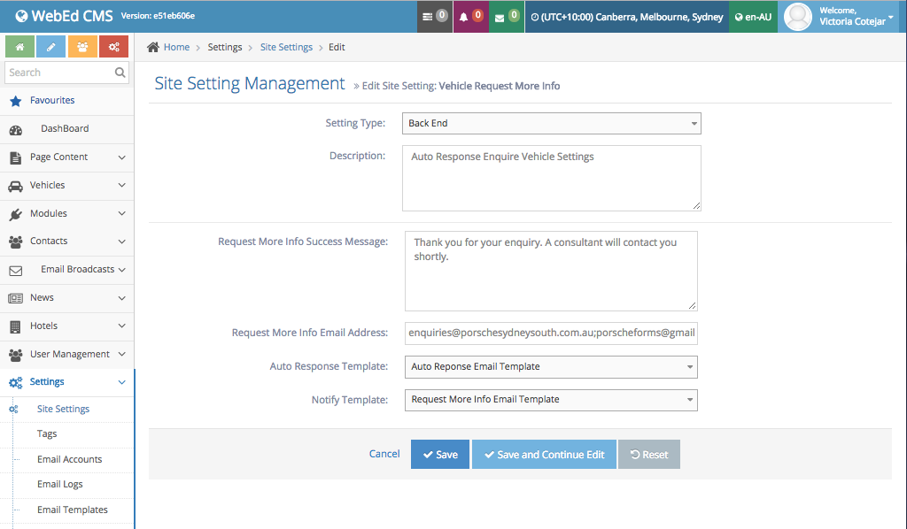Click the blue pencil edit shortcut
The width and height of the screenshot is (907, 529).
51,47
